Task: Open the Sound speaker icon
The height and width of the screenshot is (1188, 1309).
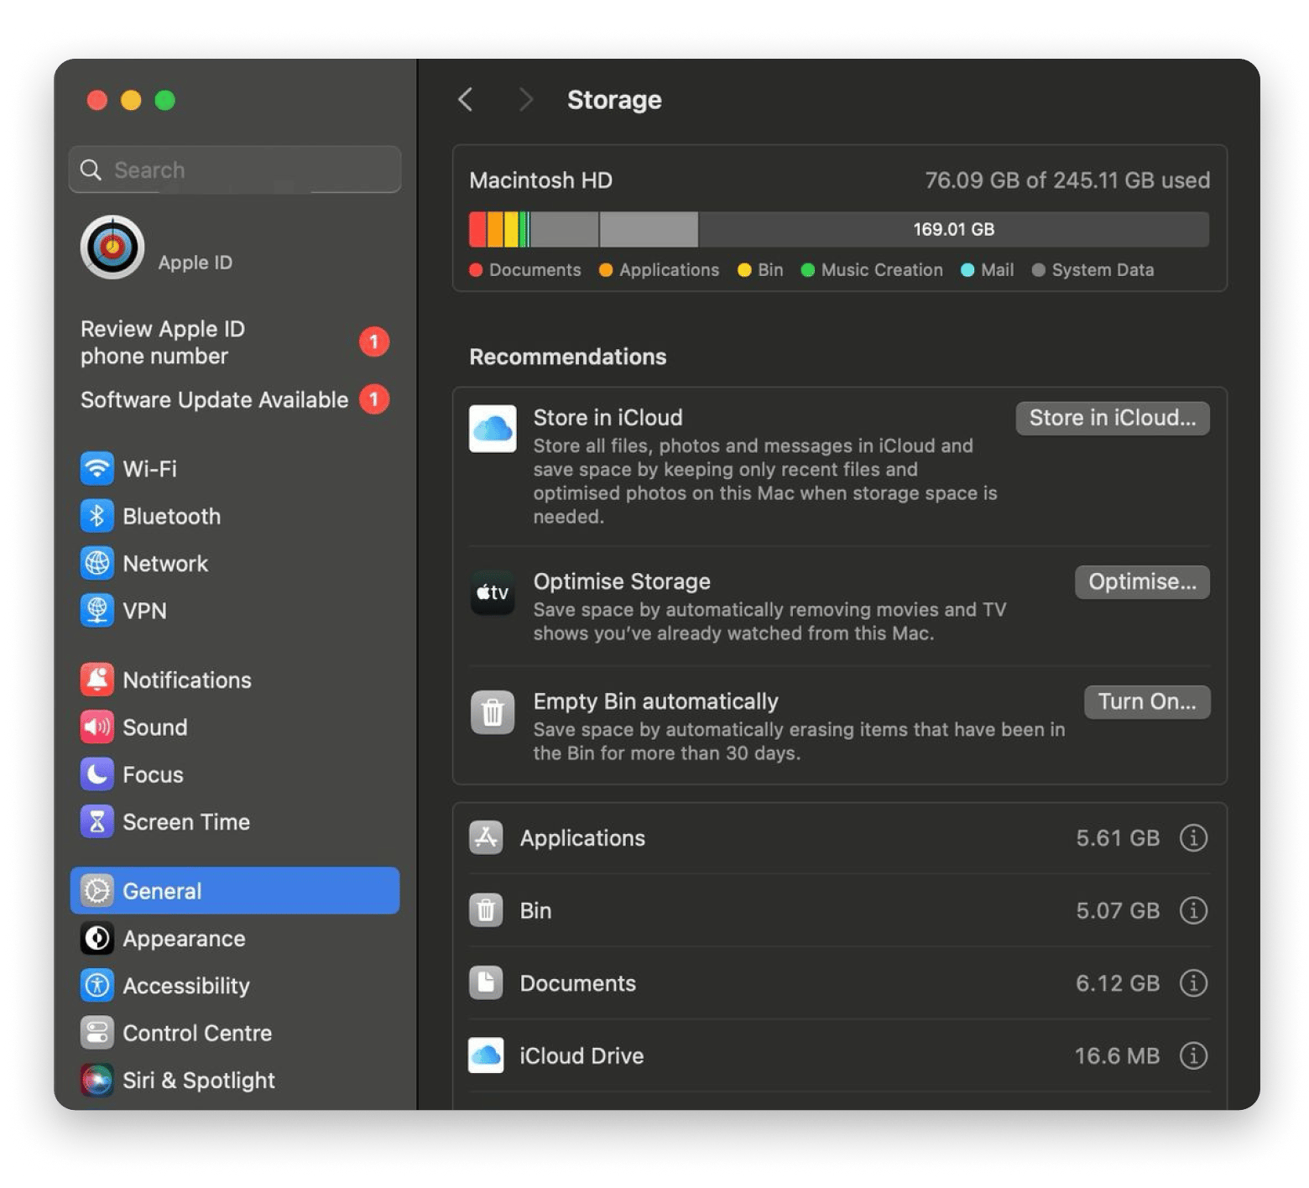Action: point(96,727)
